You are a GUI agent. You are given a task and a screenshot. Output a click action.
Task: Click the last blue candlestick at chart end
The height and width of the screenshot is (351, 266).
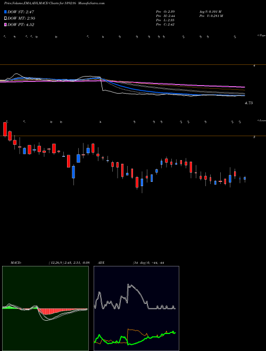point(245,178)
